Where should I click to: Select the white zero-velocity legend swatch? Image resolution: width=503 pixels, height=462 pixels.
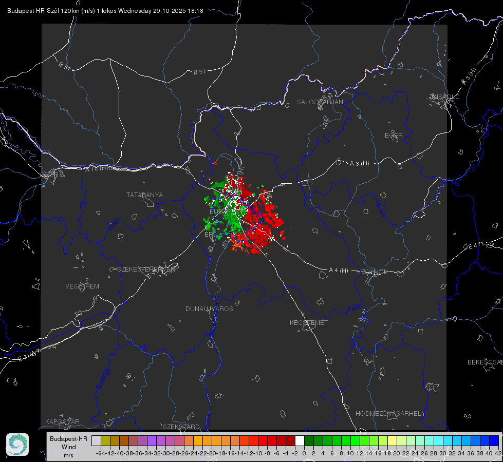[x=300, y=440]
